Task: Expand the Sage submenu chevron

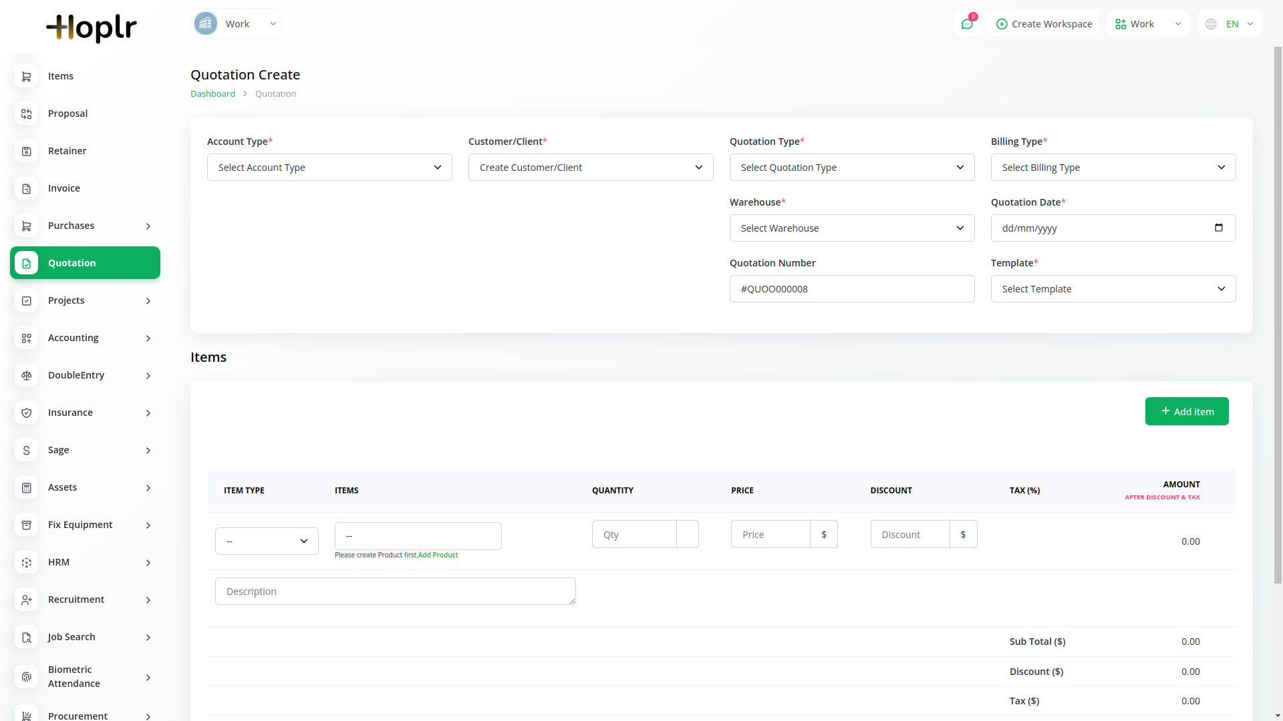Action: pyautogui.click(x=148, y=451)
